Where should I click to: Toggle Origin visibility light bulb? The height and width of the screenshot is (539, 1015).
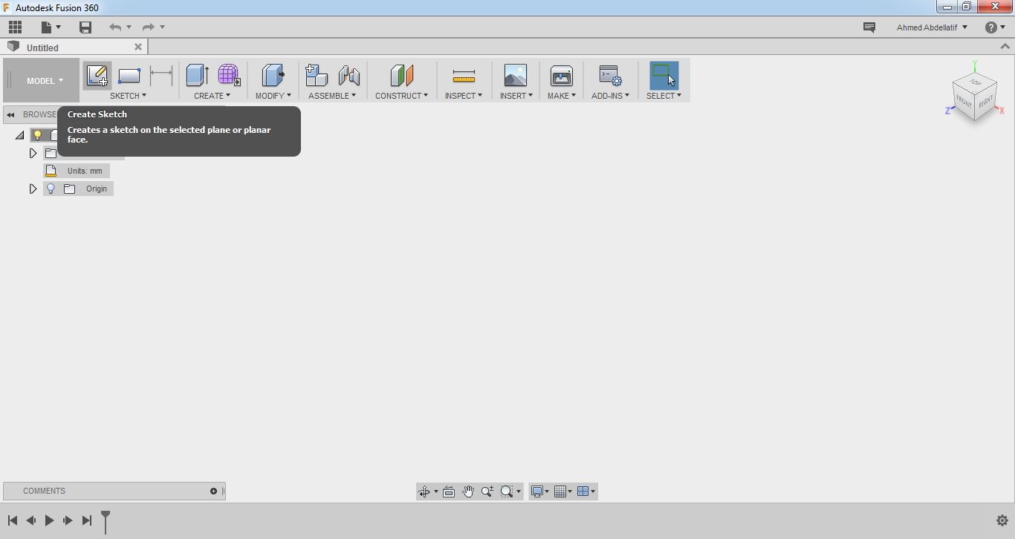[x=51, y=189]
